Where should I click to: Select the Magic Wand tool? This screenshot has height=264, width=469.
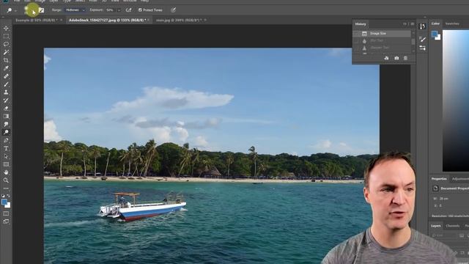[x=6, y=52]
